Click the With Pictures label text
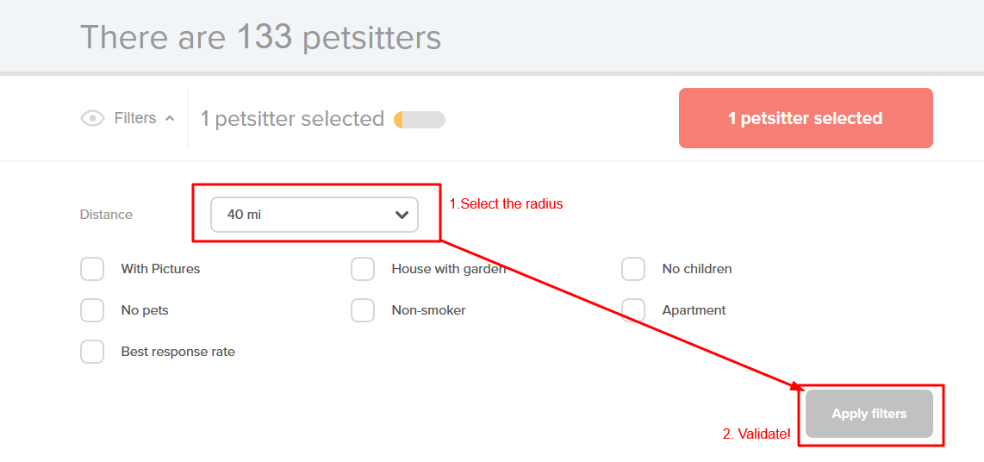 (x=160, y=269)
